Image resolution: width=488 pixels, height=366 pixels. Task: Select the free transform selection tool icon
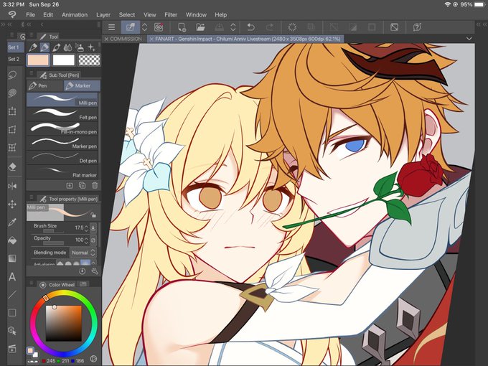coord(12,129)
